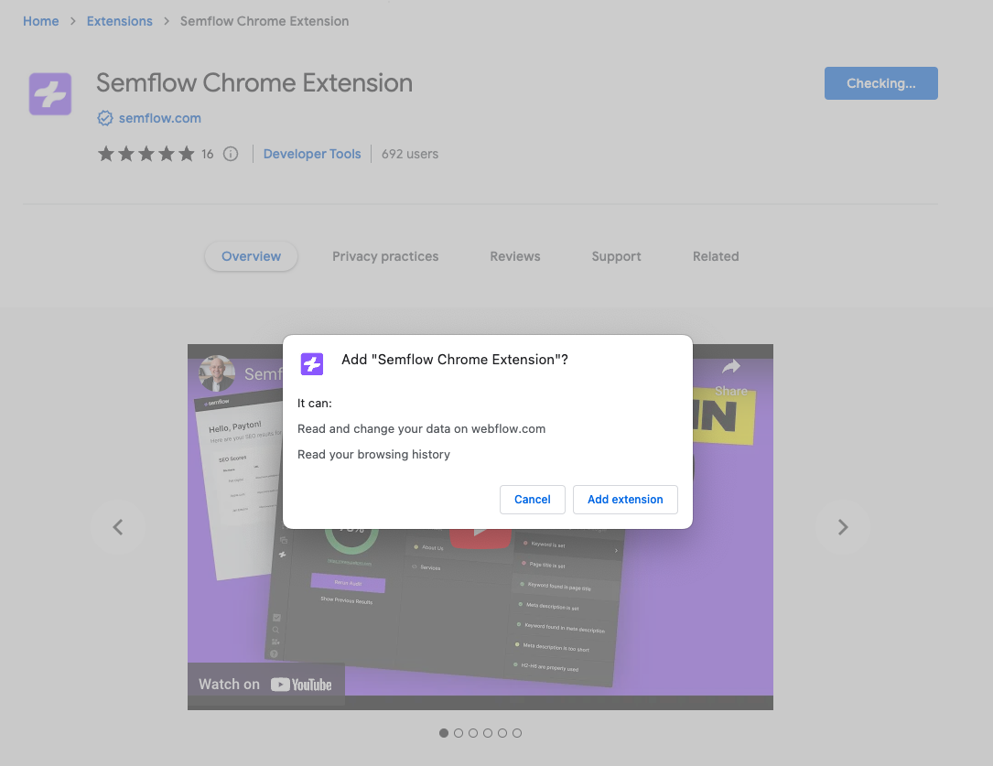Viewport: 993px width, 766px height.
Task: Click the verified publisher badge next to semflow.com
Action: [105, 118]
